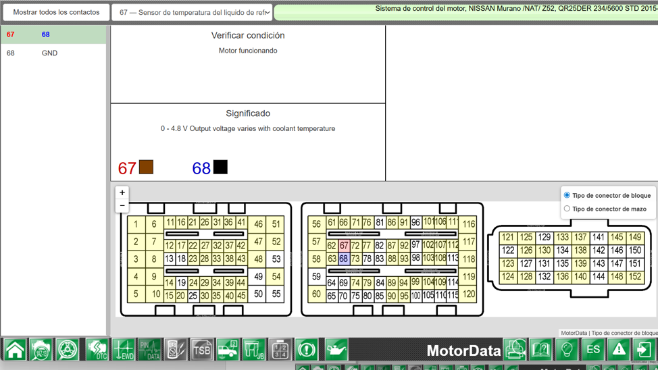Click the warning triangle icon
This screenshot has width=658, height=370.
click(x=619, y=350)
